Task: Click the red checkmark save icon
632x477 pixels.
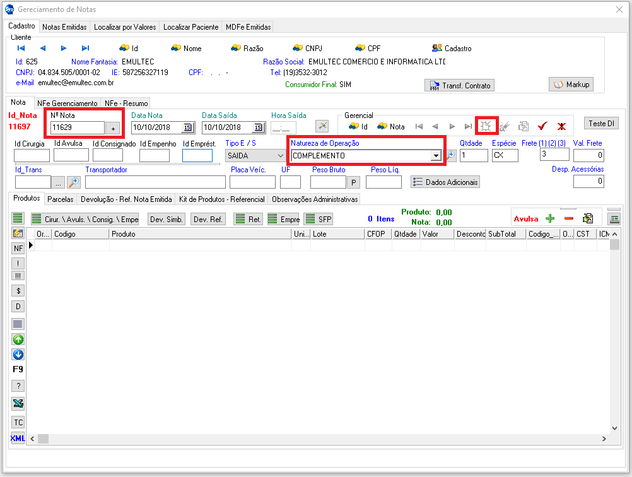Action: (x=542, y=126)
